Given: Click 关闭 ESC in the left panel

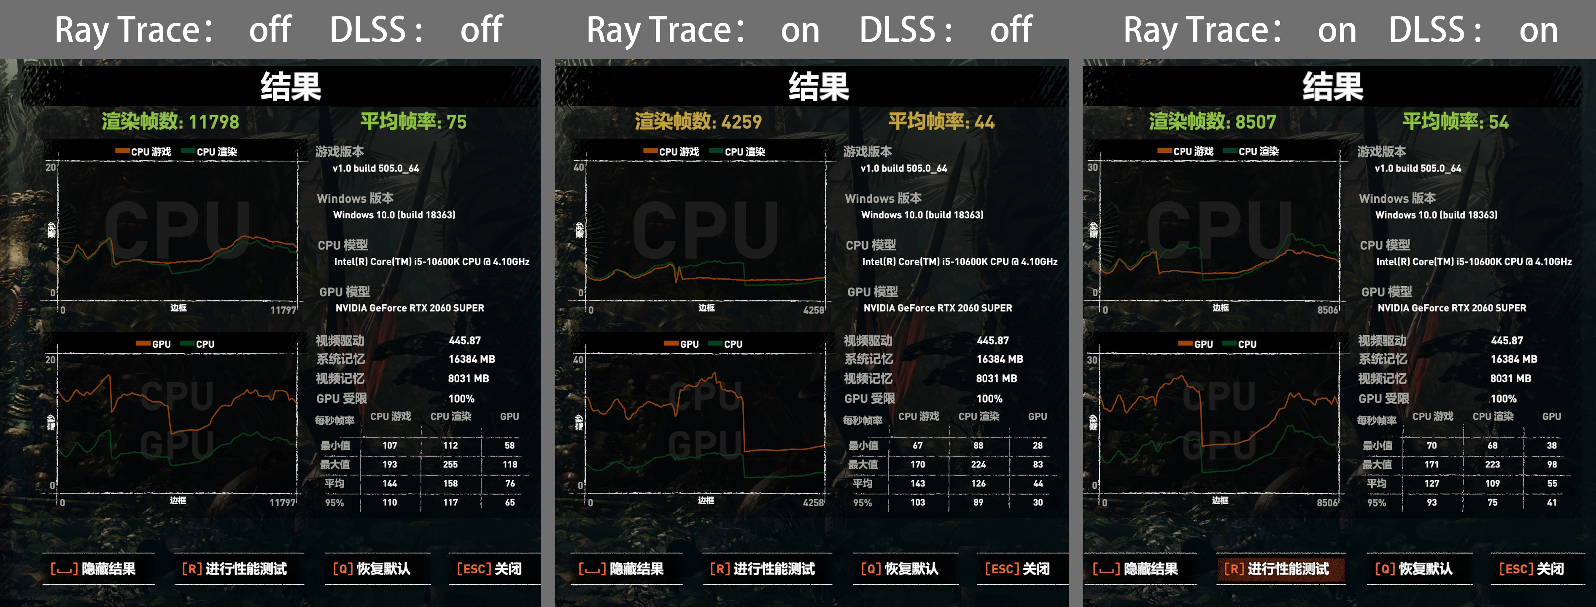Looking at the screenshot, I should pyautogui.click(x=489, y=569).
